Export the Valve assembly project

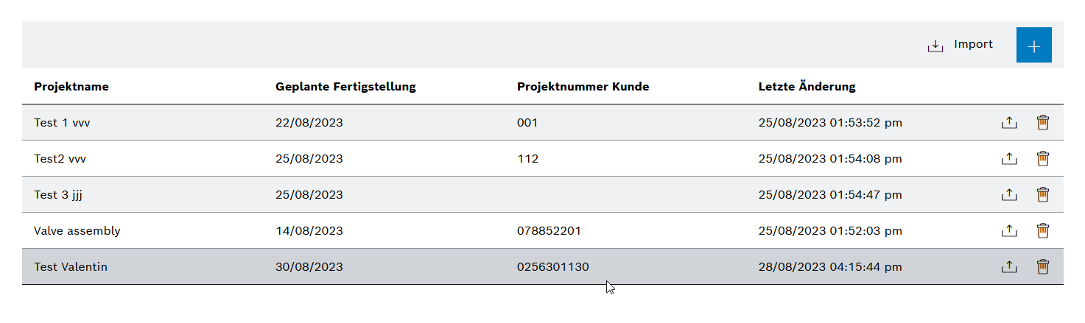[x=1008, y=231]
